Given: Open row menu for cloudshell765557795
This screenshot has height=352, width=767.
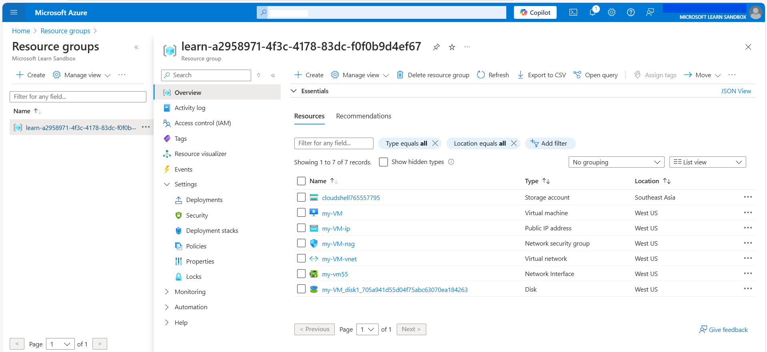Looking at the screenshot, I should [748, 197].
